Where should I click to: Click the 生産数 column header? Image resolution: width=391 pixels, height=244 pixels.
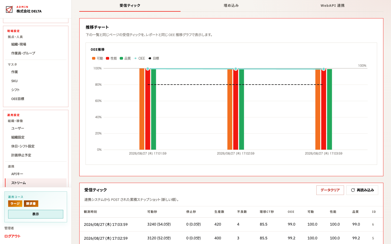tap(219, 212)
